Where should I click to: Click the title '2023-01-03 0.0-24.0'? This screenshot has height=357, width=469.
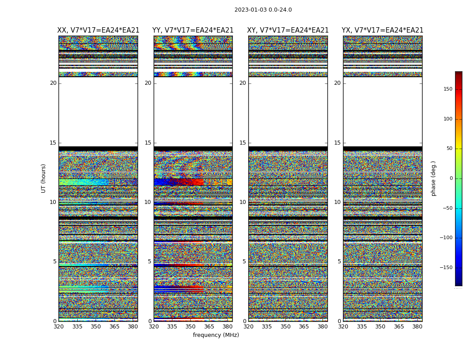coord(263,10)
